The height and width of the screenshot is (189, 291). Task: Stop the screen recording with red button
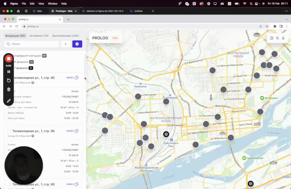tap(9, 59)
